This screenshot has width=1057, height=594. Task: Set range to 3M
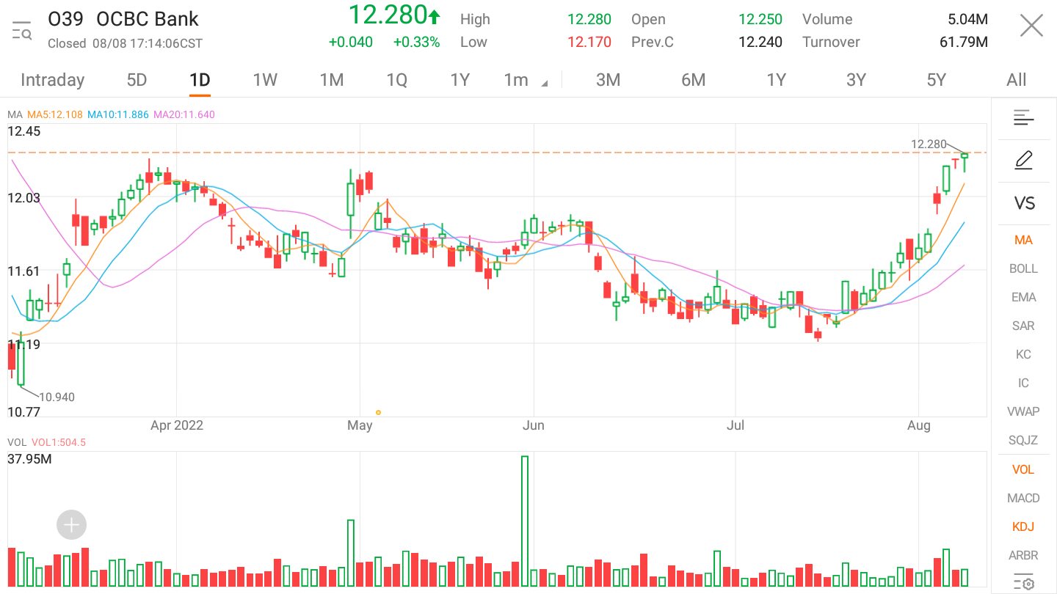pyautogui.click(x=608, y=80)
